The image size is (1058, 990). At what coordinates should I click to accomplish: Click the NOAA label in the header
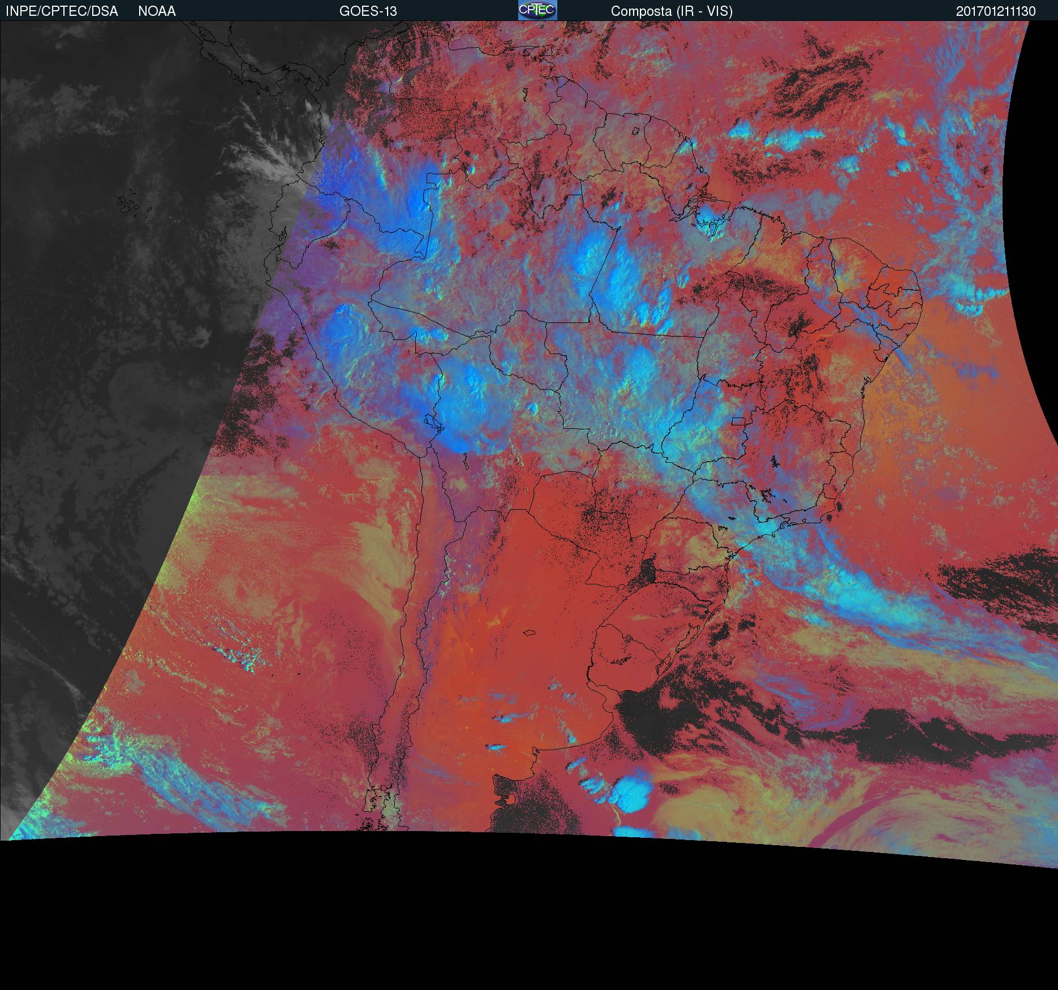157,11
